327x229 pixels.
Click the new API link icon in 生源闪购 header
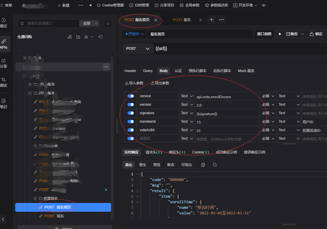70,37
